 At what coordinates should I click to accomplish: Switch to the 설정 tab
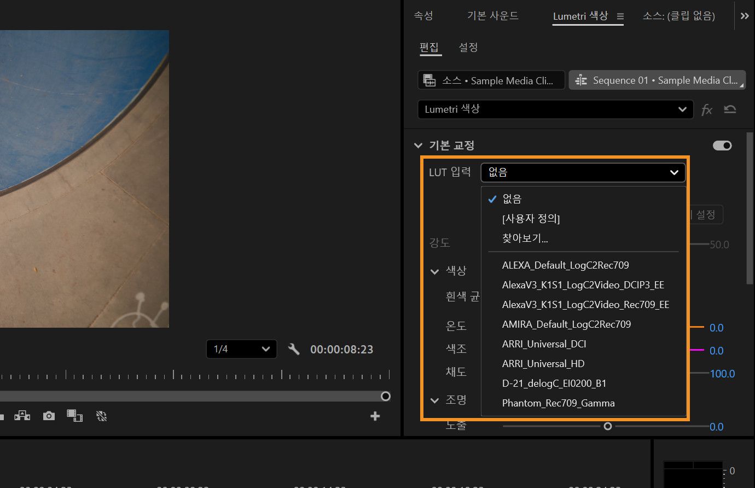coord(468,48)
